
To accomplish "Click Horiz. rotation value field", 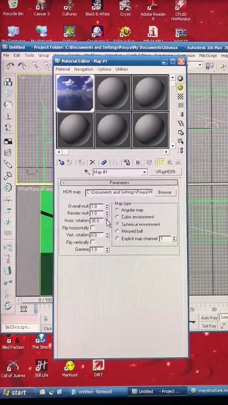I will tap(97, 221).
